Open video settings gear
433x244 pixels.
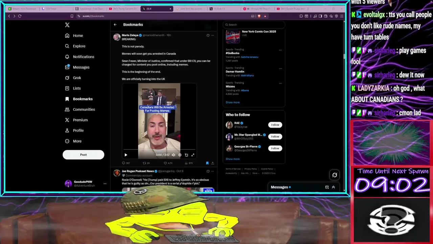tap(180, 155)
